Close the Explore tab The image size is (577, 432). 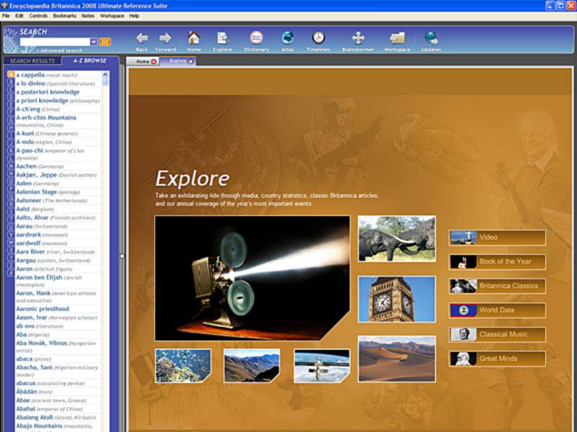(x=190, y=61)
